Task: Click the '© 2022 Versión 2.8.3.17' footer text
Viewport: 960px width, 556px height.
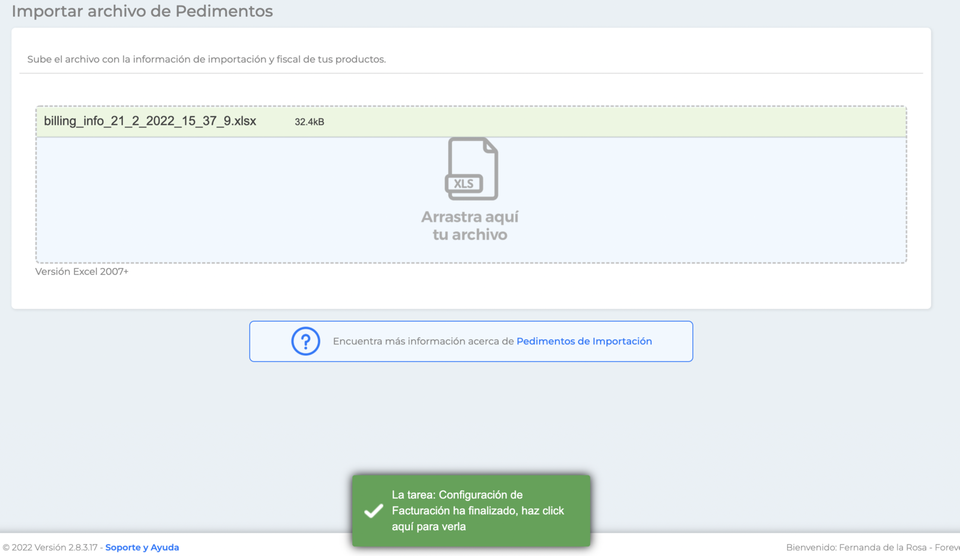Action: point(50,547)
